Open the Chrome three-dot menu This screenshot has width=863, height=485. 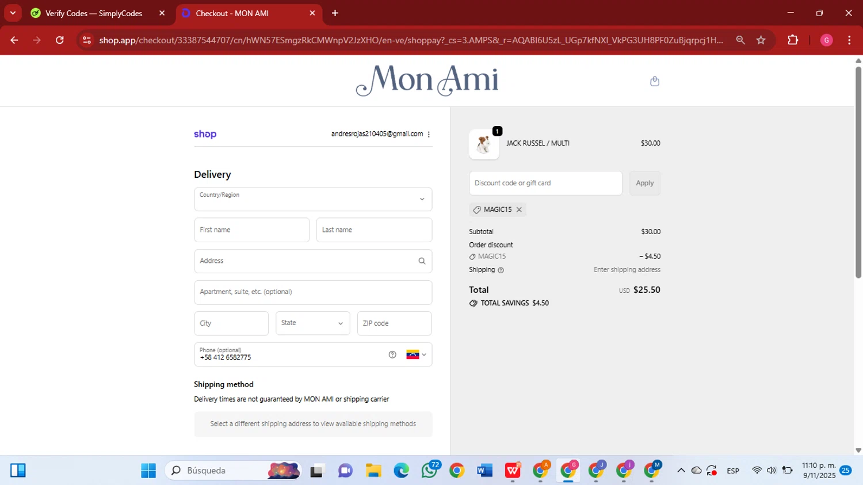(849, 40)
